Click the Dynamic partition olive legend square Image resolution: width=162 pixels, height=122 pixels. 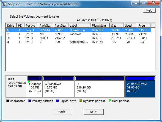click(81, 101)
